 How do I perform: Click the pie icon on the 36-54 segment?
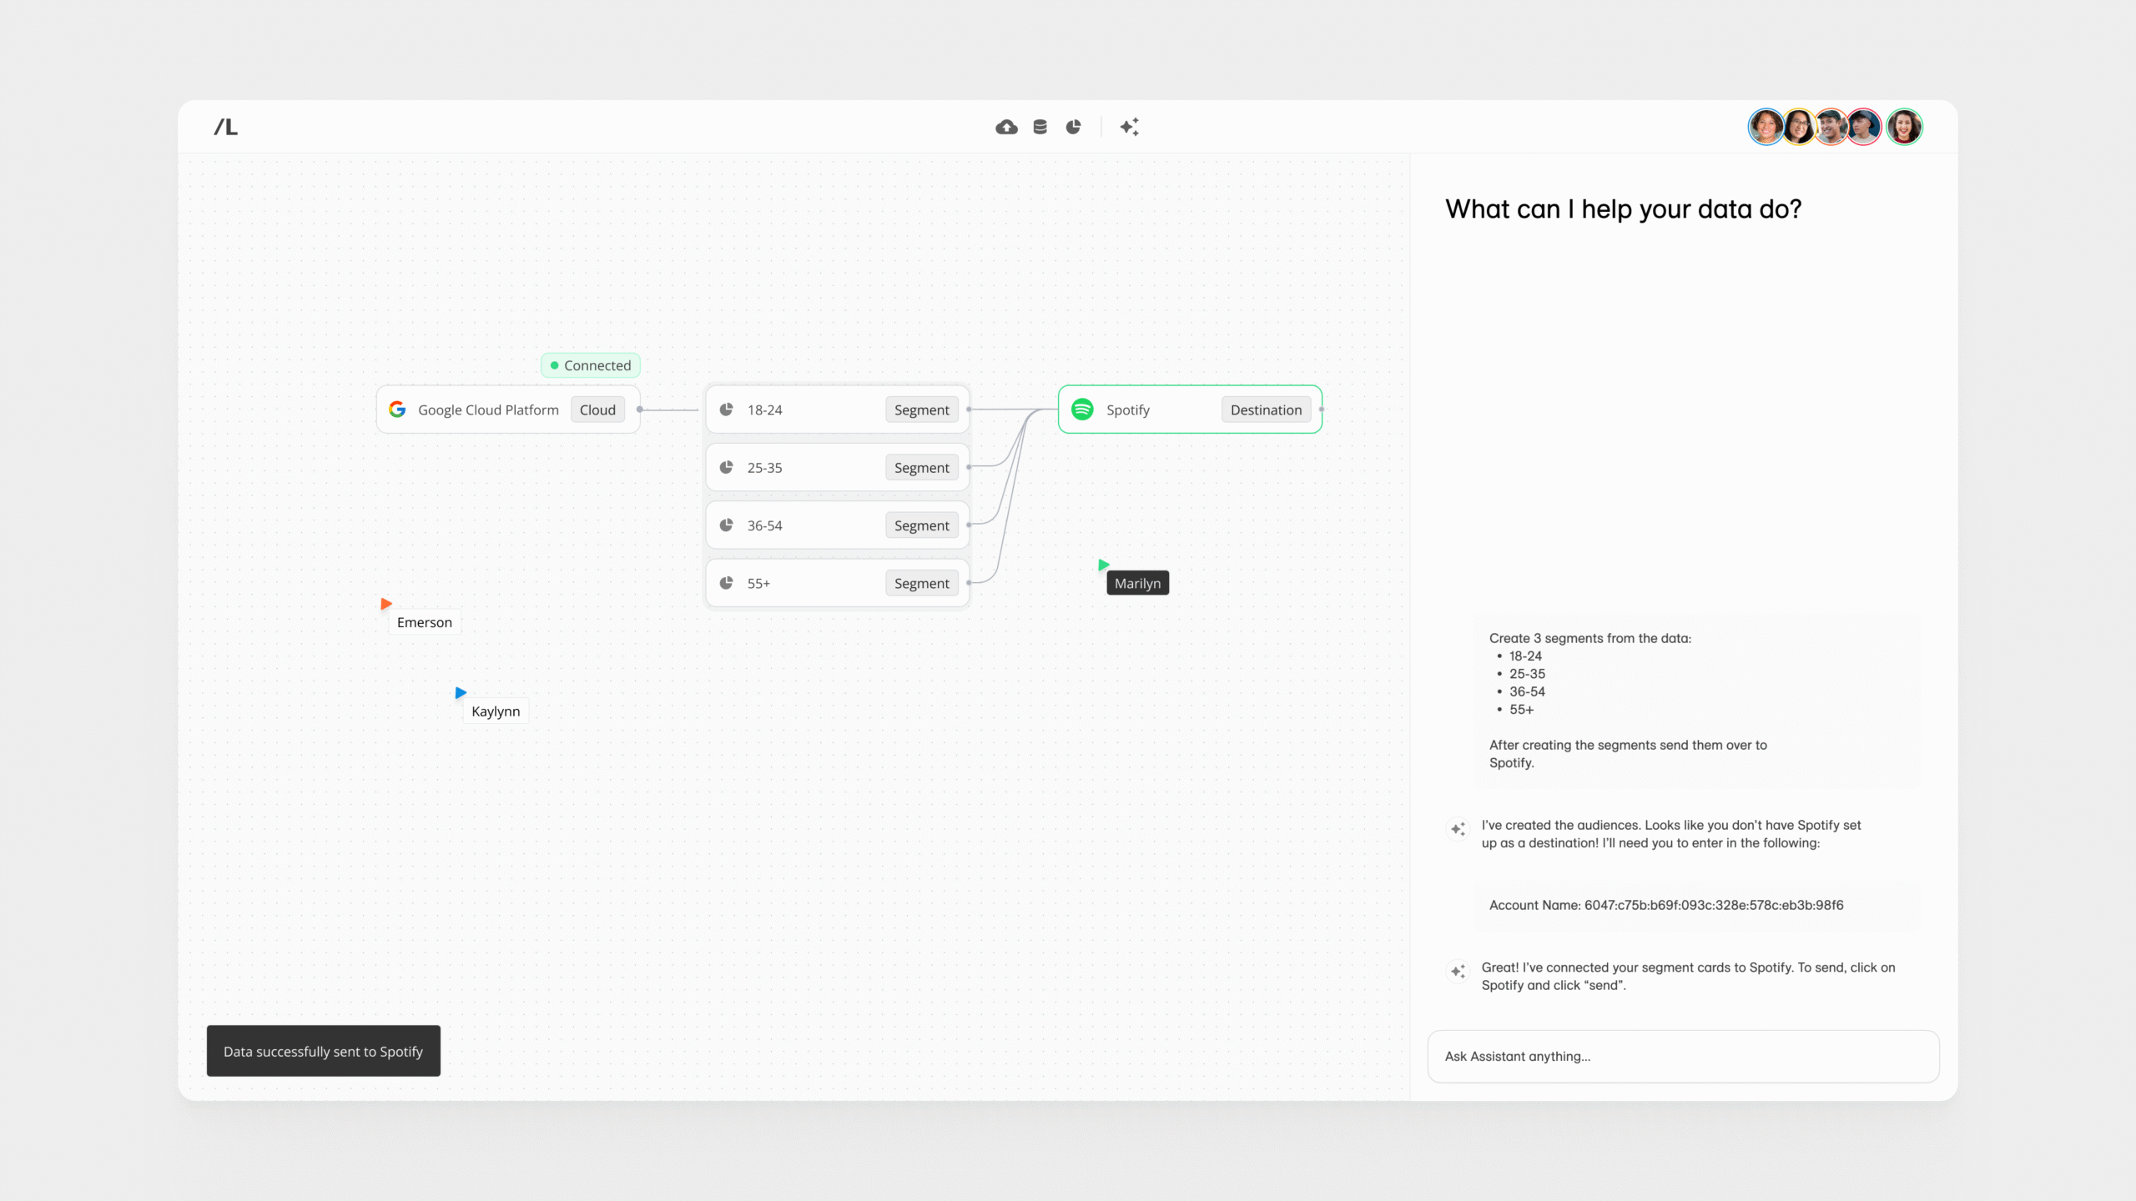pos(727,525)
